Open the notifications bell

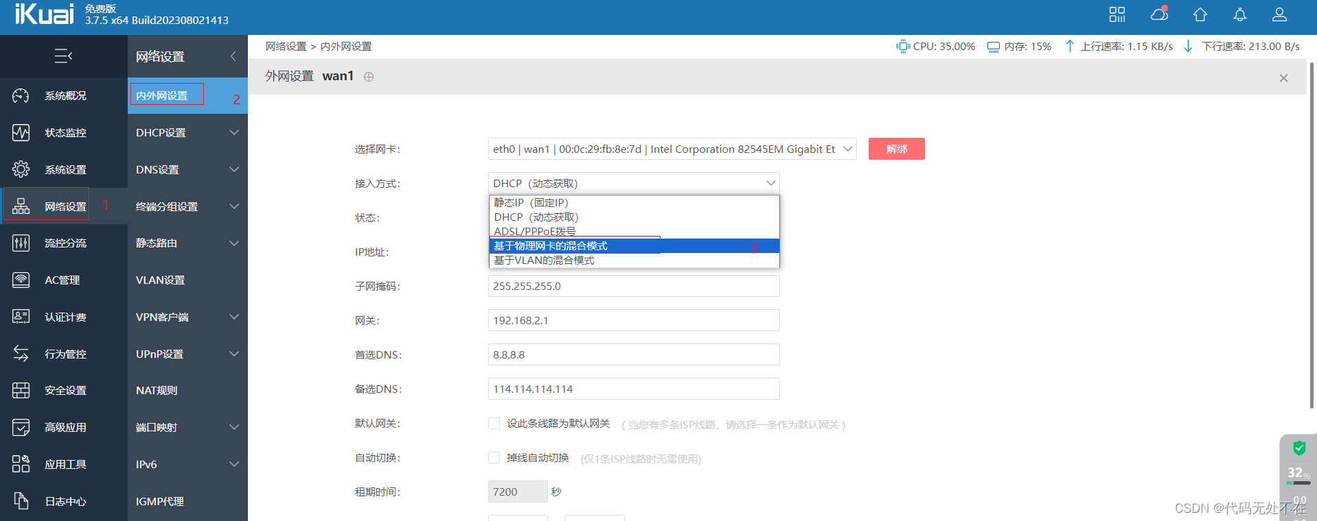(x=1240, y=14)
